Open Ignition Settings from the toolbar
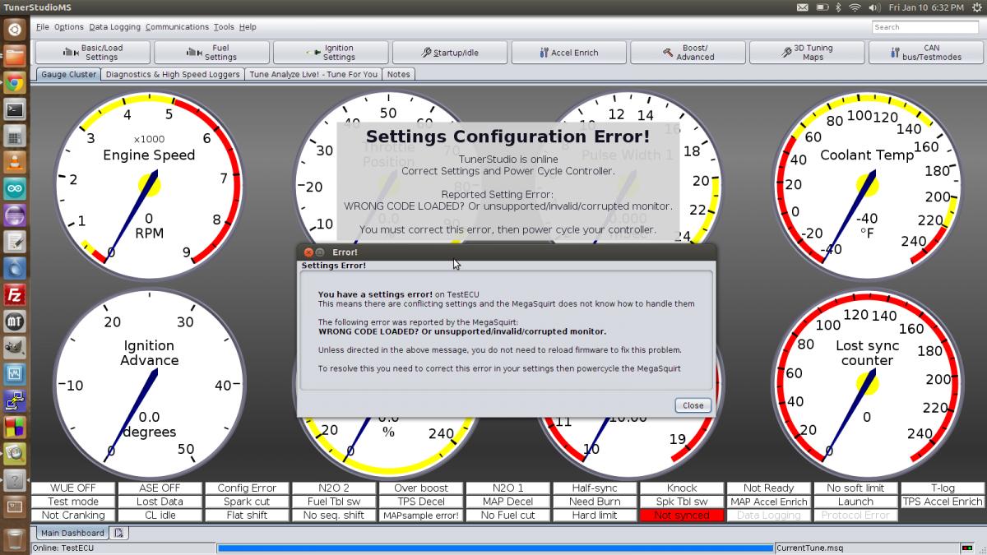The height and width of the screenshot is (555, 987). [x=331, y=53]
